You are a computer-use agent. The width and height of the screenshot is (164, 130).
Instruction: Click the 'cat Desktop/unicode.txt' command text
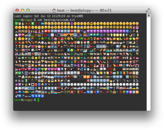pyautogui.click(x=56, y=20)
